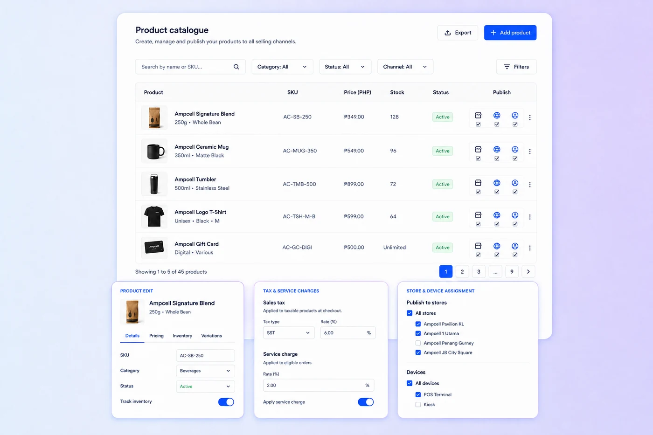The image size is (653, 435).
Task: Click the Active badge for Ampcell Tumbler
Action: pos(443,184)
